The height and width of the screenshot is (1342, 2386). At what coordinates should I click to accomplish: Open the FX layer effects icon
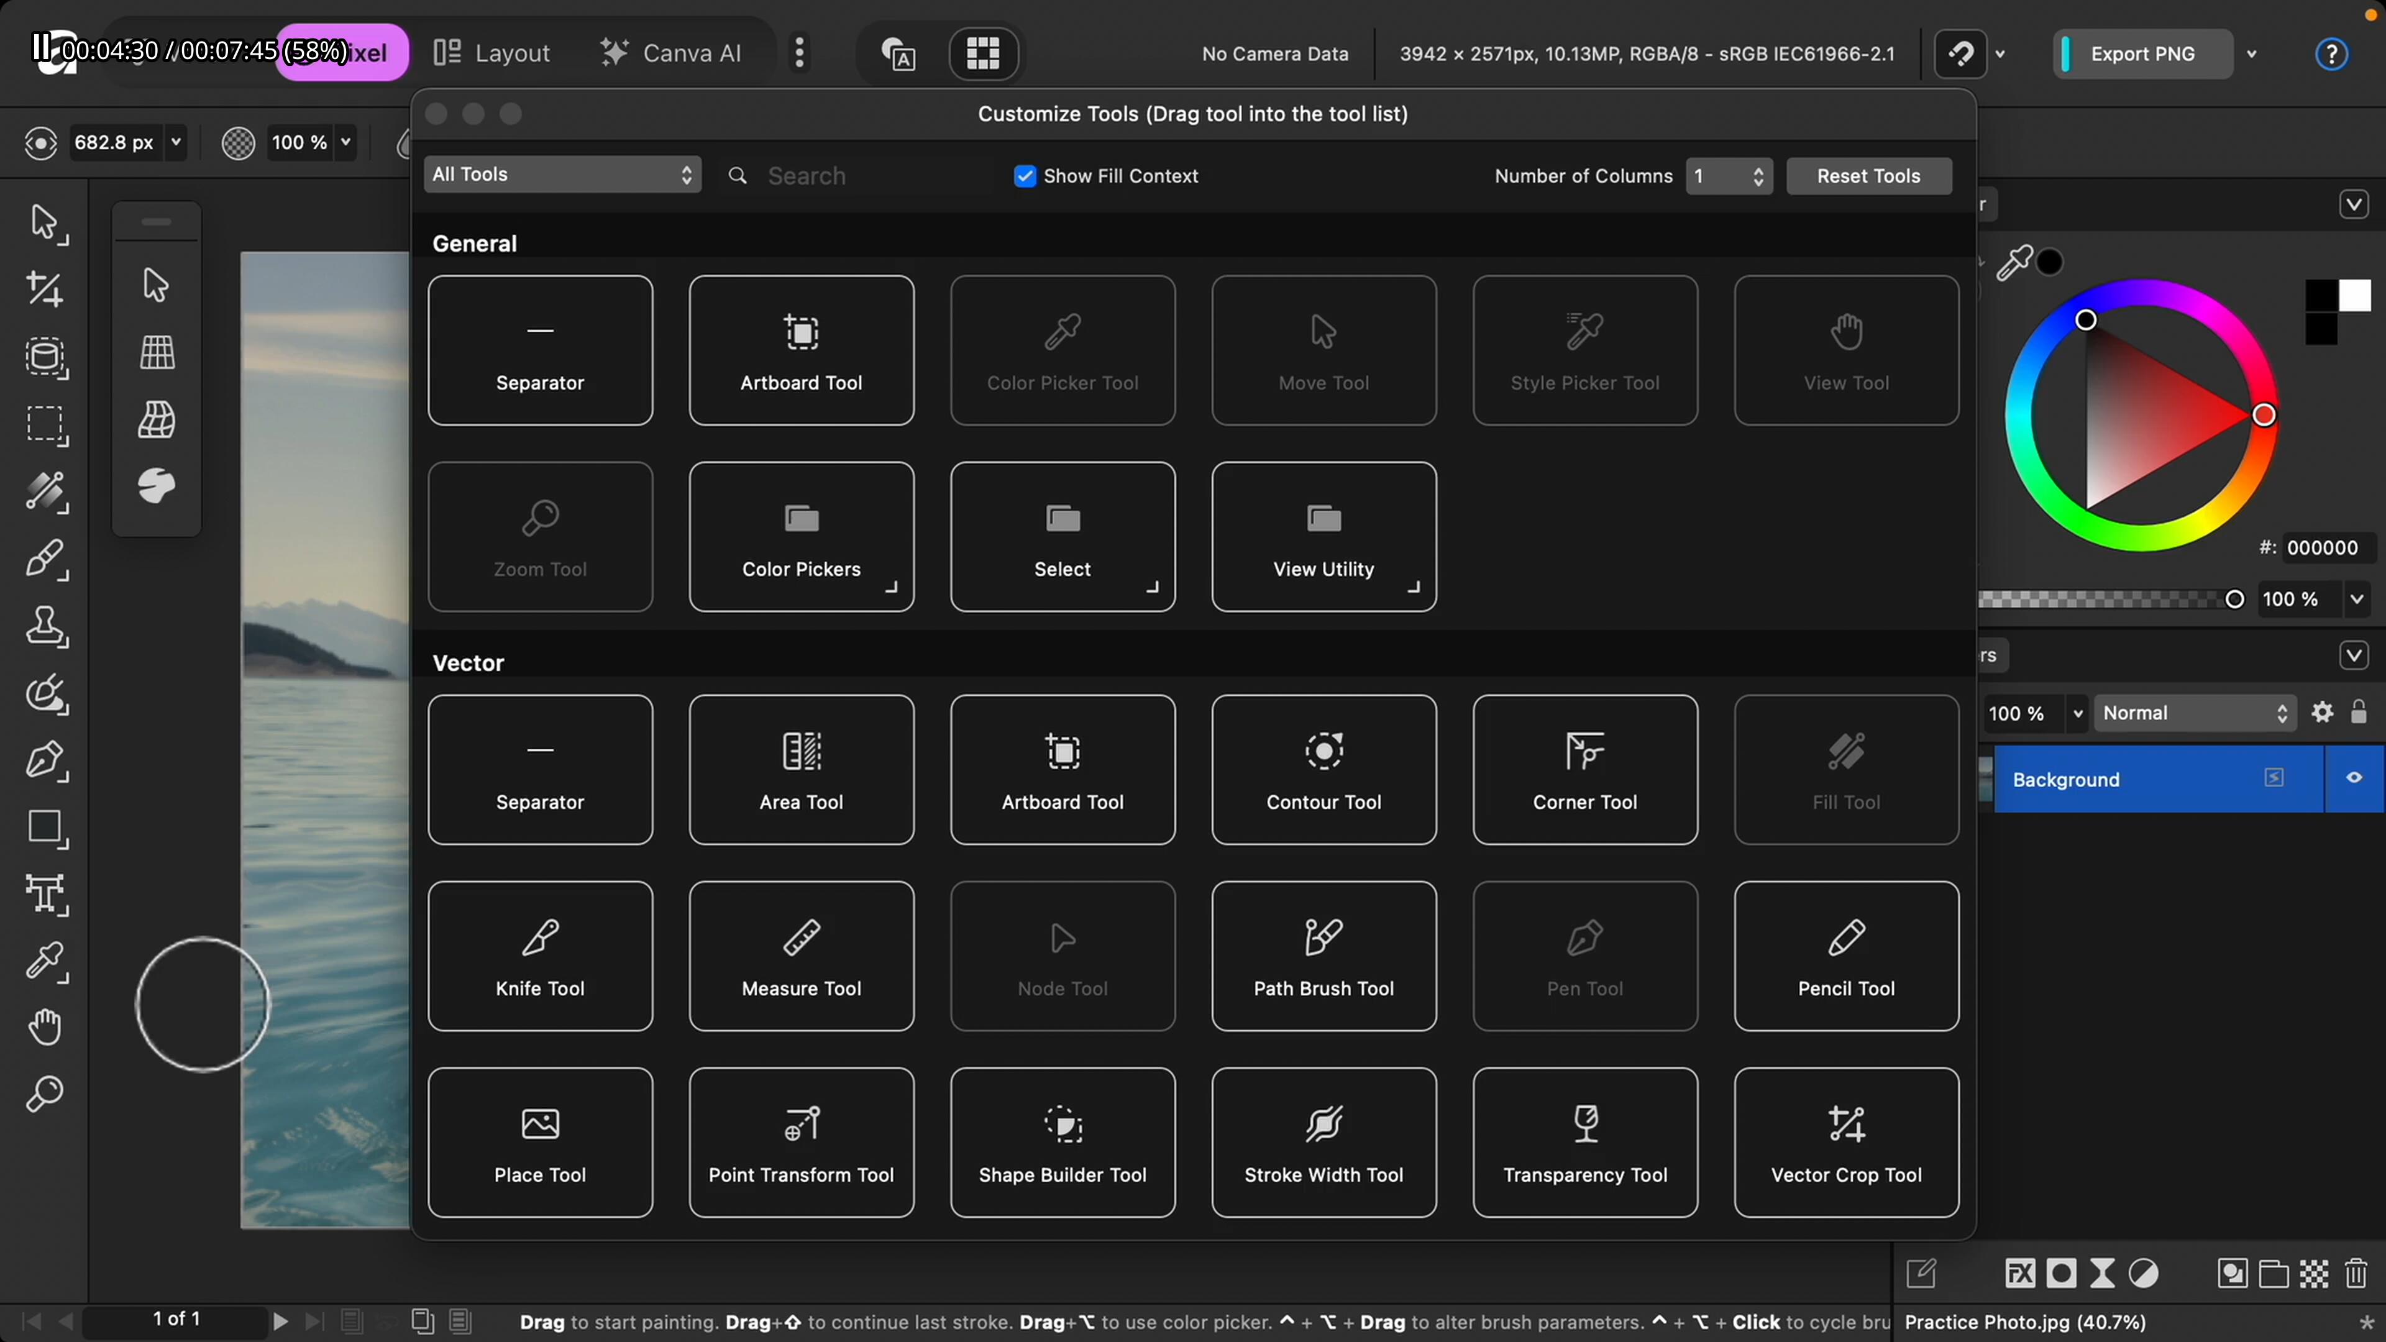2020,1274
